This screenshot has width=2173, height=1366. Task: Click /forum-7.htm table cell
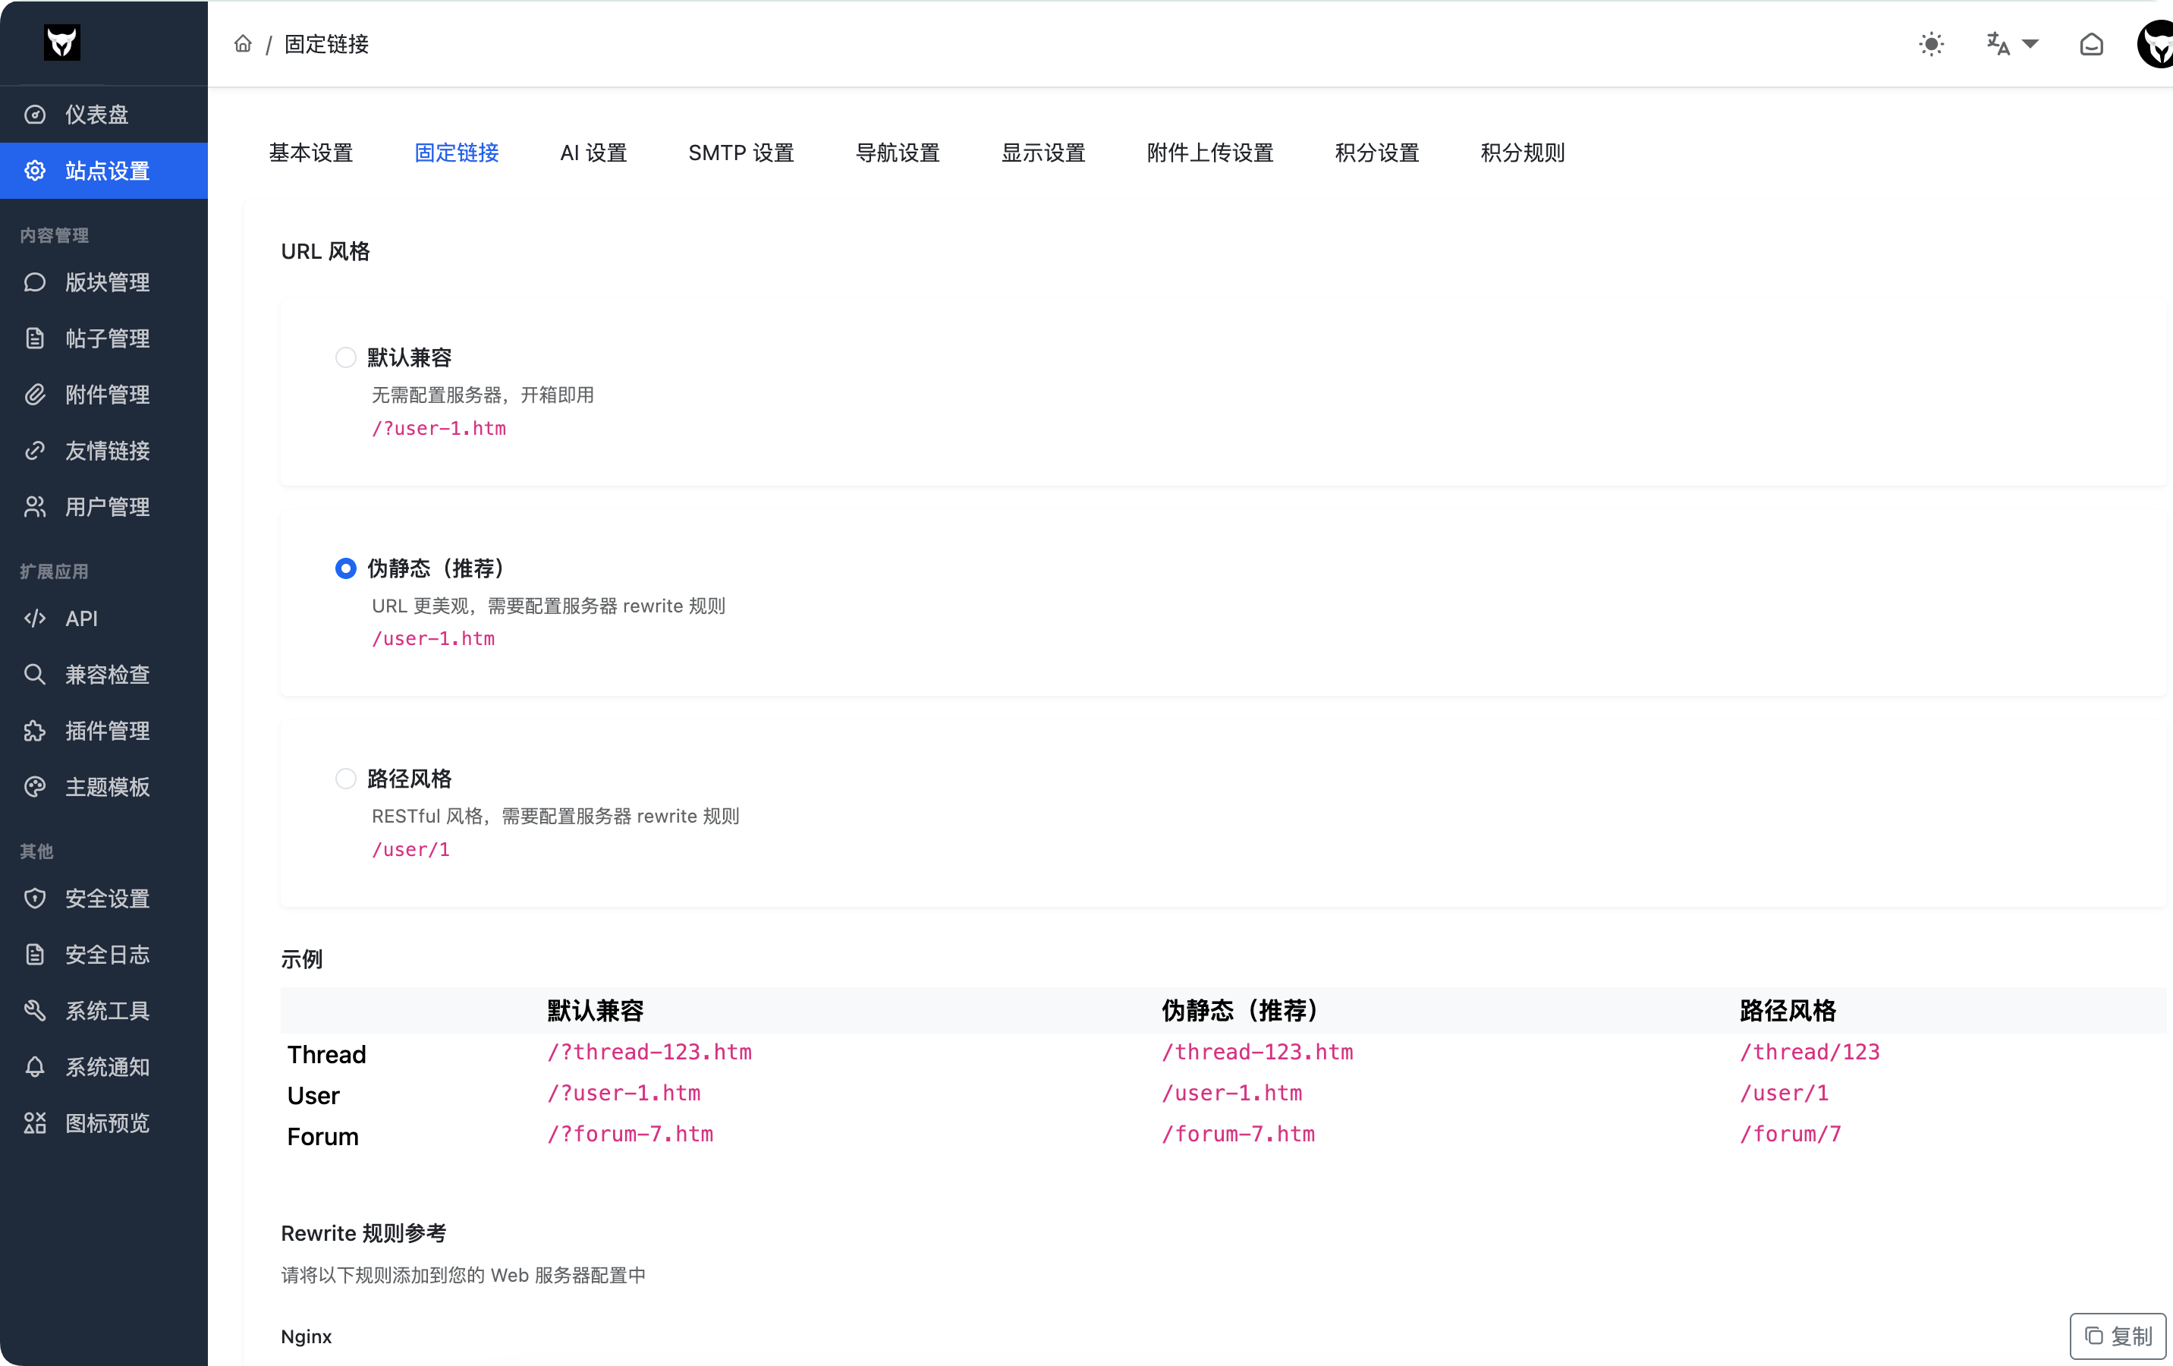click(x=1238, y=1134)
